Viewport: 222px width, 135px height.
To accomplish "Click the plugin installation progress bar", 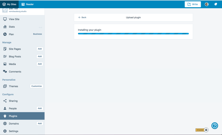I will [133, 34].
